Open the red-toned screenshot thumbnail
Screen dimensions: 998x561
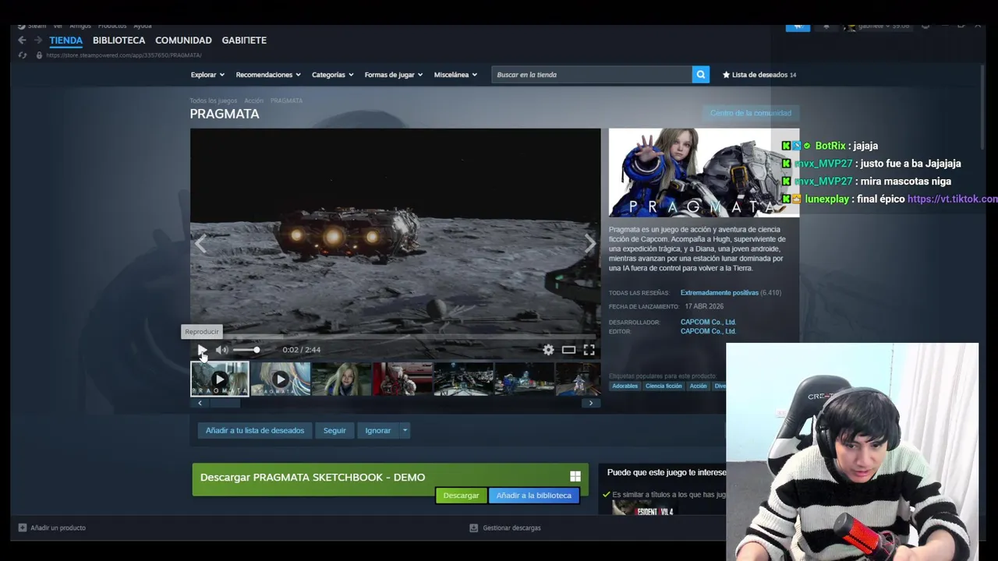402,379
